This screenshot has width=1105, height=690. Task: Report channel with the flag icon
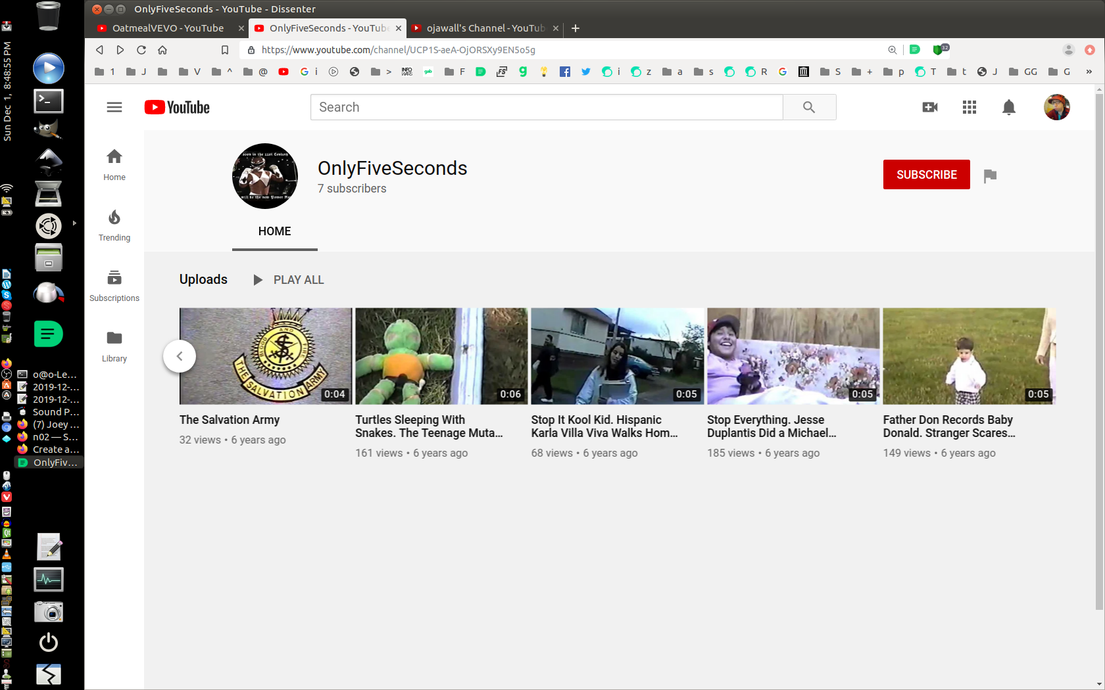tap(990, 175)
